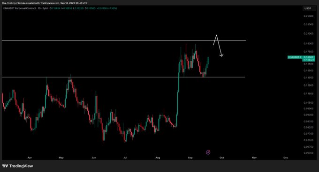Open the TradingView logo link
The image size is (319, 172).
pyautogui.click(x=18, y=166)
